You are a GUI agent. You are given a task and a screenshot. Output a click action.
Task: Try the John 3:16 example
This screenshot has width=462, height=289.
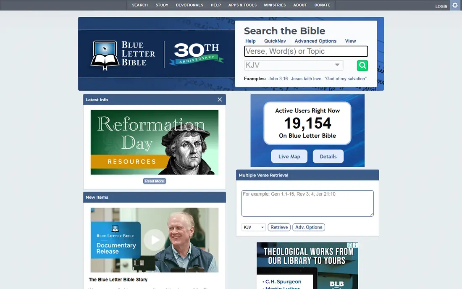278,79
